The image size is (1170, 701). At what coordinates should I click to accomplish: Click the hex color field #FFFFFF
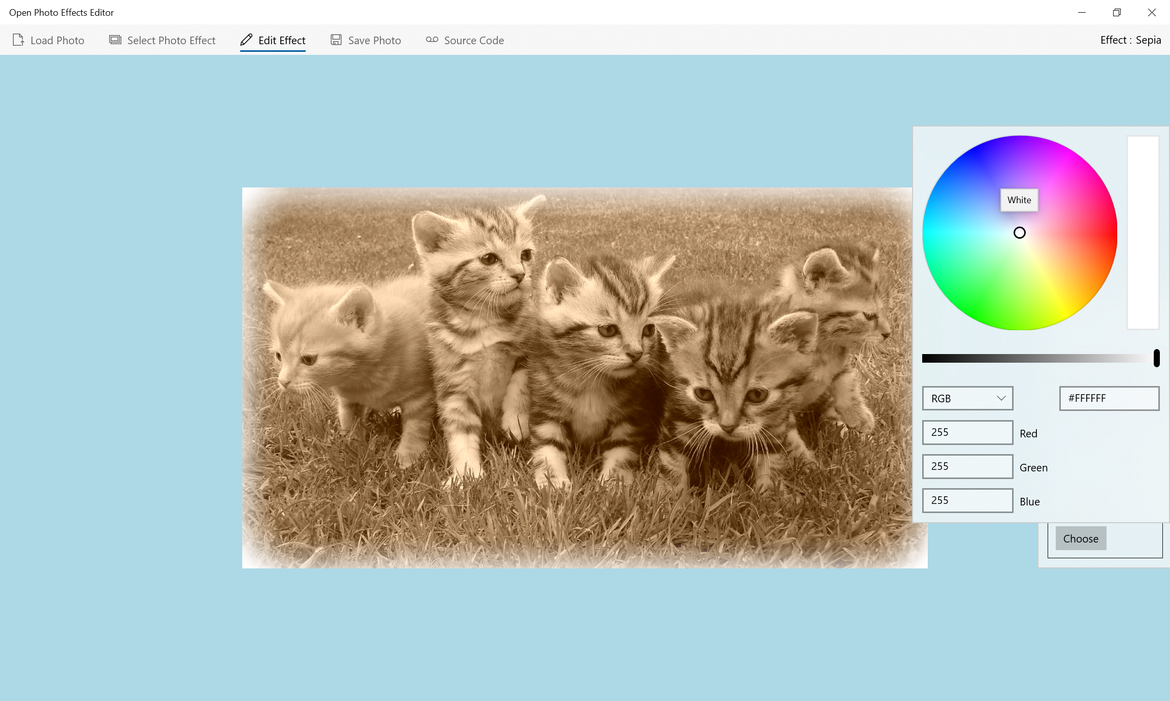click(1109, 398)
